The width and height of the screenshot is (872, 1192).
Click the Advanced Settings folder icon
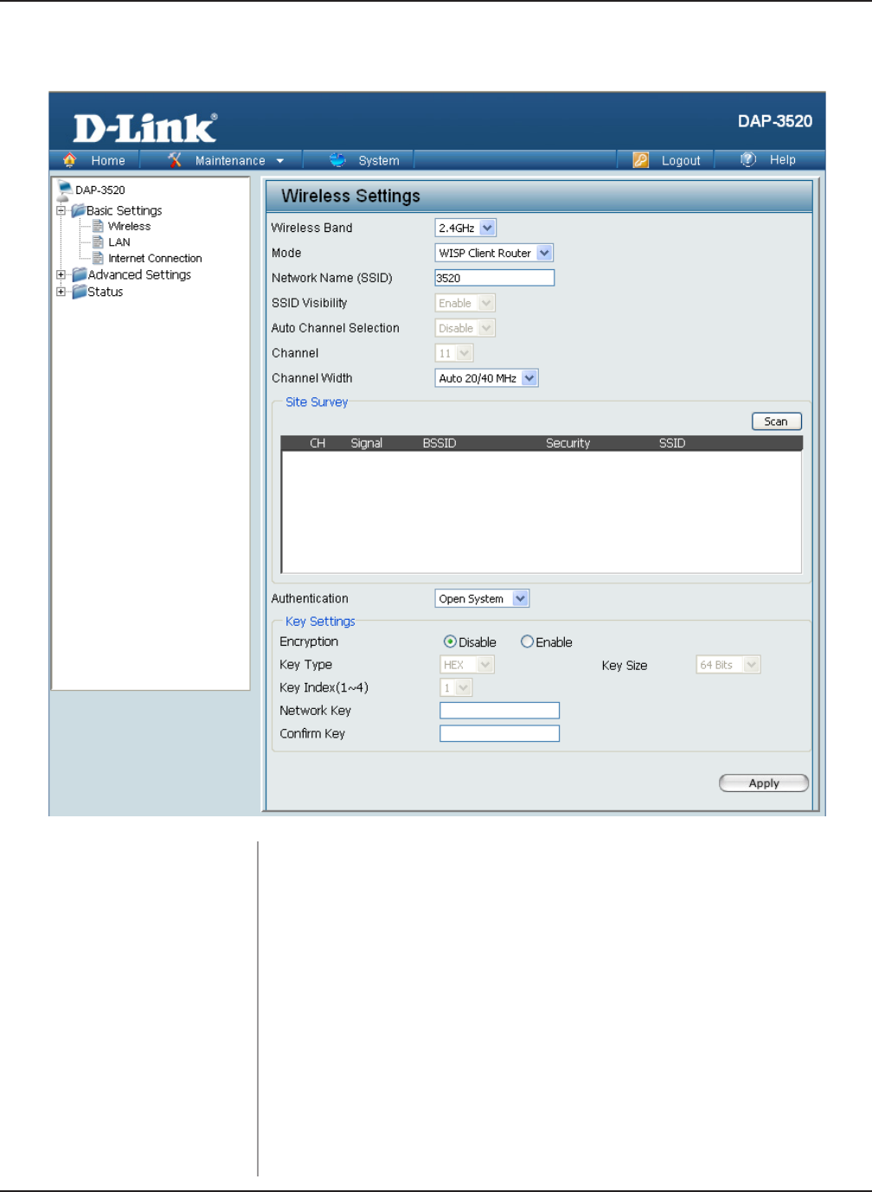pyautogui.click(x=80, y=274)
